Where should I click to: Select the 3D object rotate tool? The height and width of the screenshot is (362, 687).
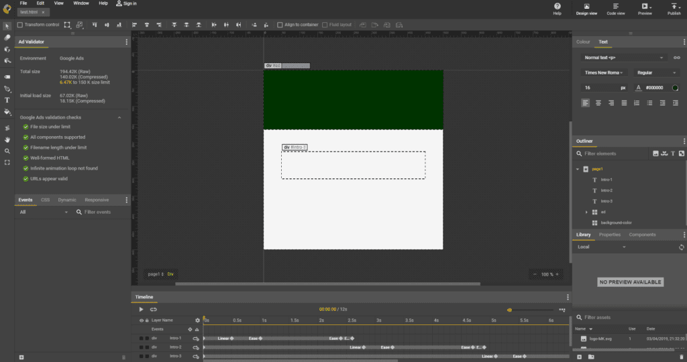(7, 49)
